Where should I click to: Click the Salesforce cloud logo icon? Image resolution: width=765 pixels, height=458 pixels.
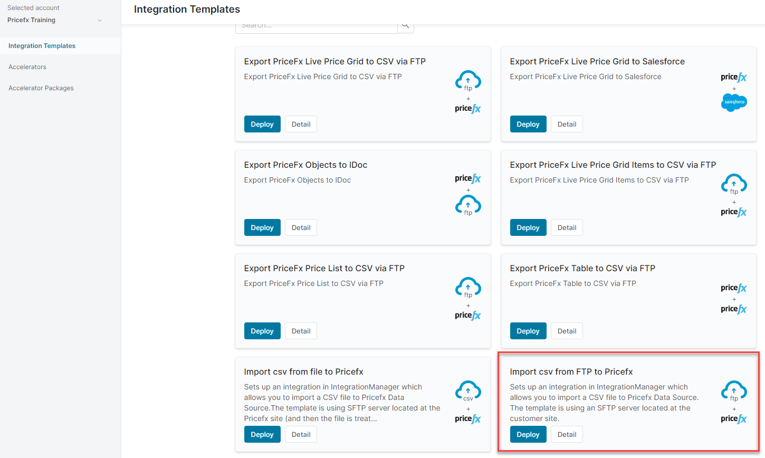734,102
